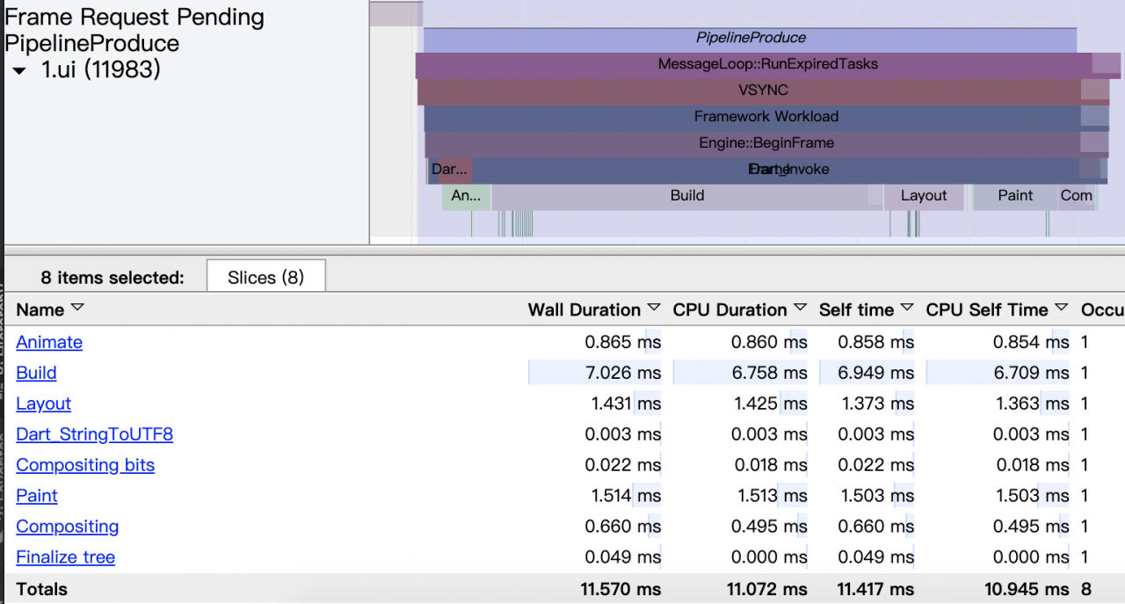Select the truncated Dar... slice in timeline
Screen dimensions: 1125x604
[450, 170]
